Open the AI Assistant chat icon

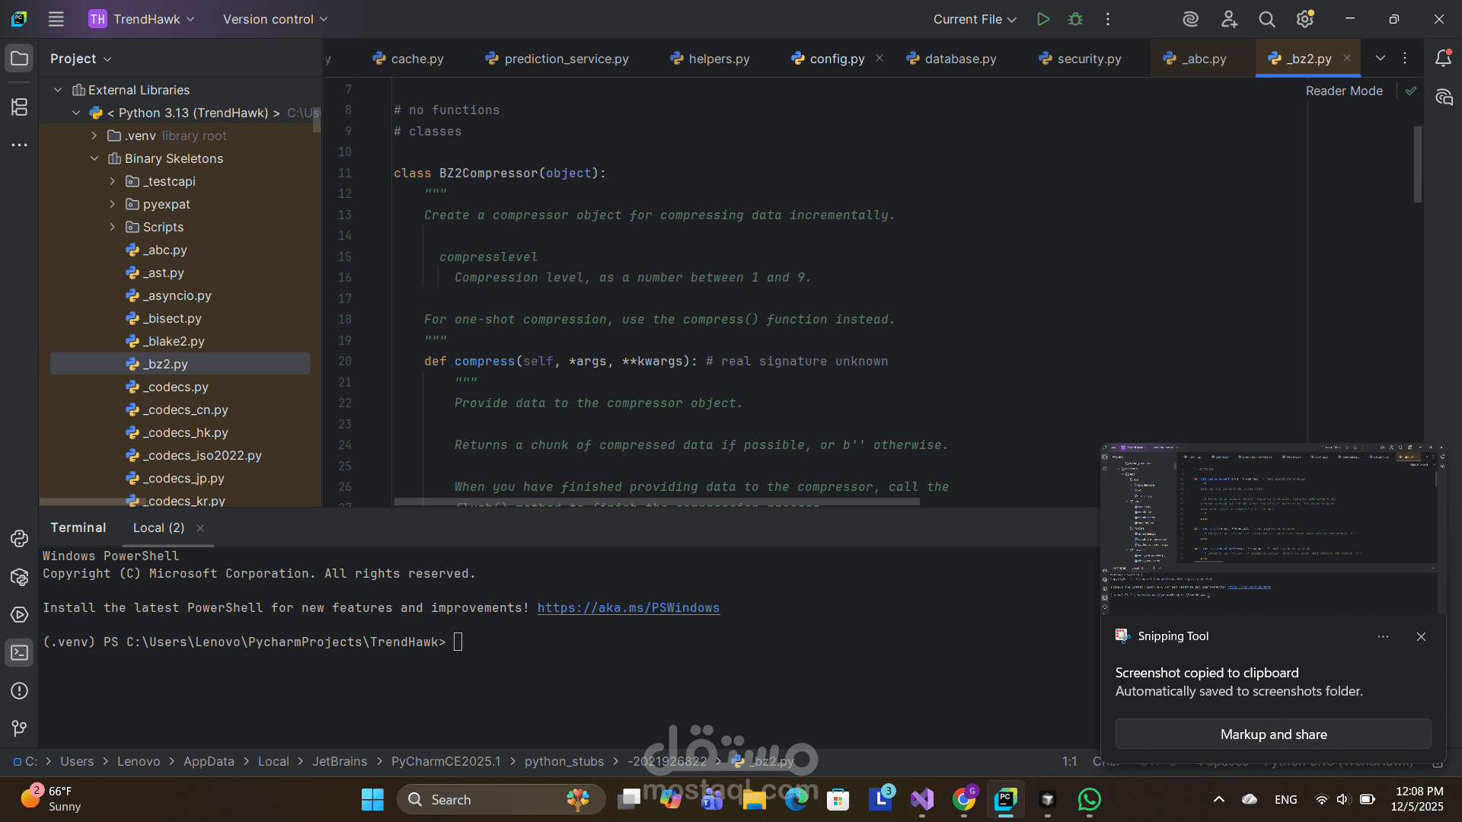pos(1444,97)
